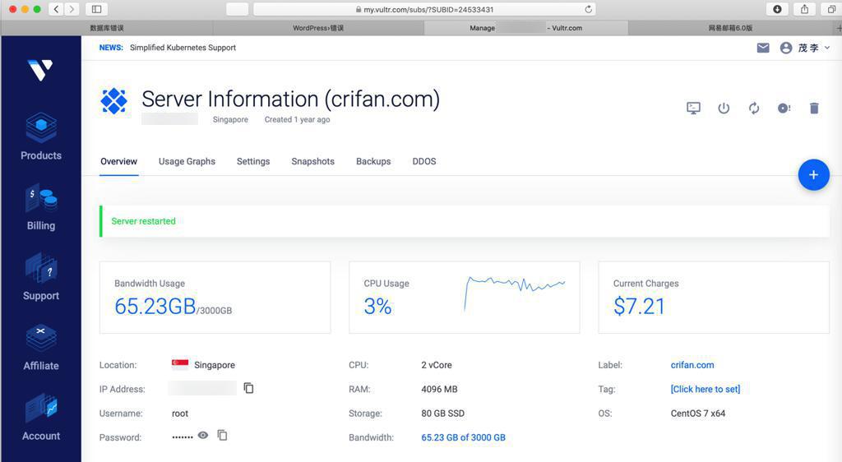Screen dimensions: 842x462
Task: Click the crifan.com label link
Action: point(692,365)
